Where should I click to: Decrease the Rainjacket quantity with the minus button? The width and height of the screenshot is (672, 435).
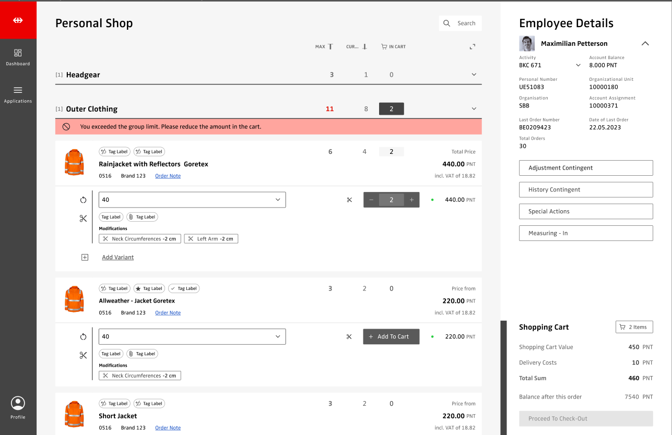[x=371, y=200]
